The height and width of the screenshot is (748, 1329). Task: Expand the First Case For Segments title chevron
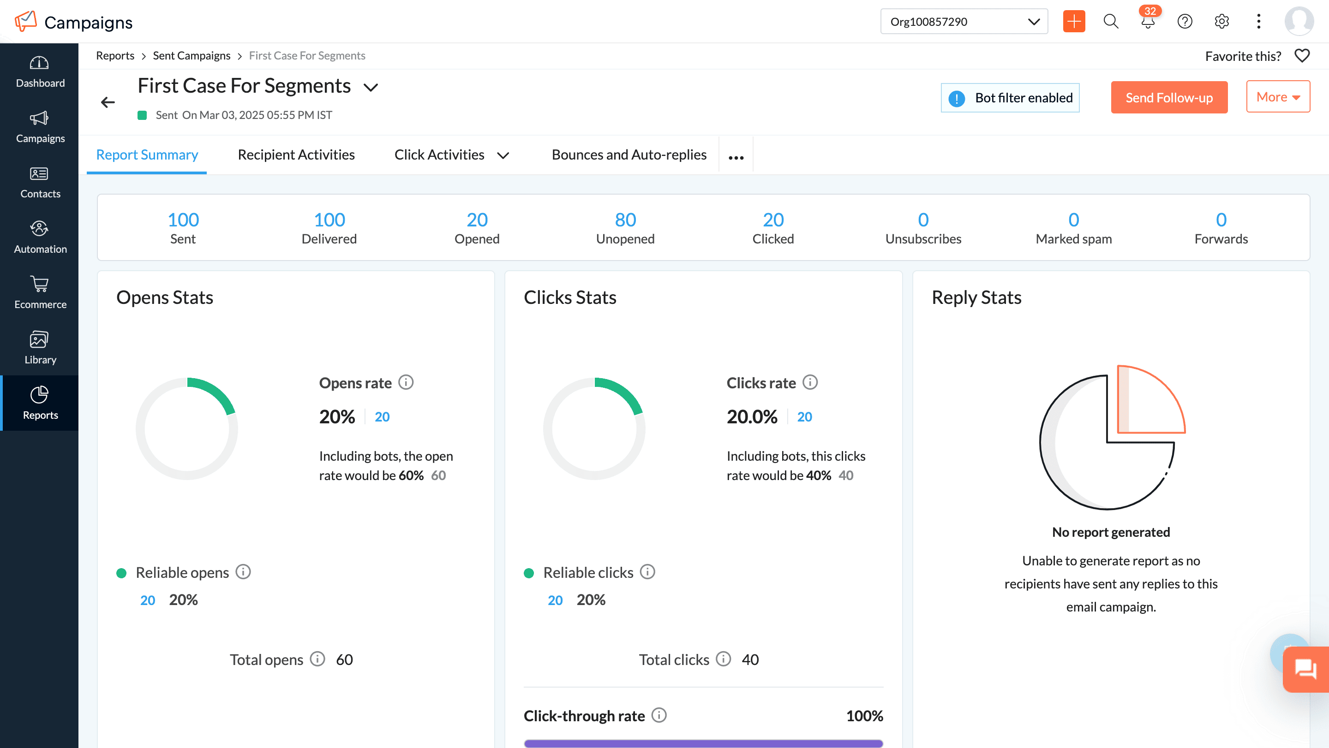(x=371, y=88)
